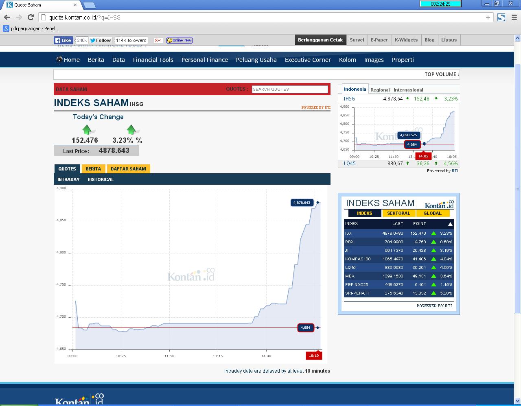
Task: Select the INDEKS tab in the widget
Action: click(365, 213)
